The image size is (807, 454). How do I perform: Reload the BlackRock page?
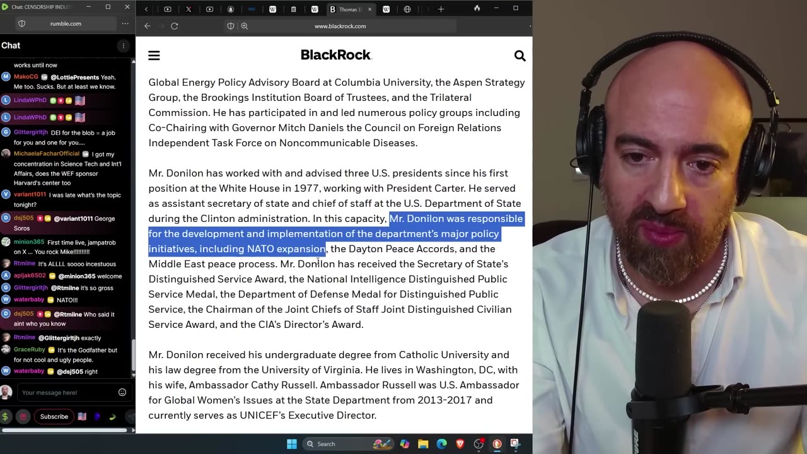175,26
